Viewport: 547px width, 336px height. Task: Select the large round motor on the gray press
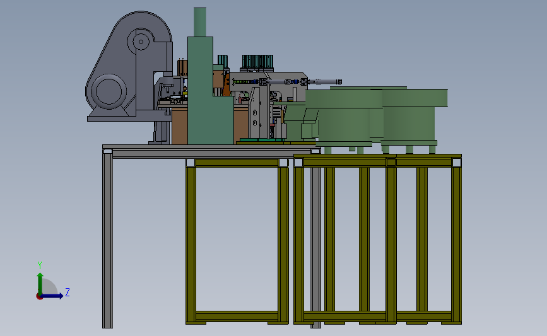109,91
